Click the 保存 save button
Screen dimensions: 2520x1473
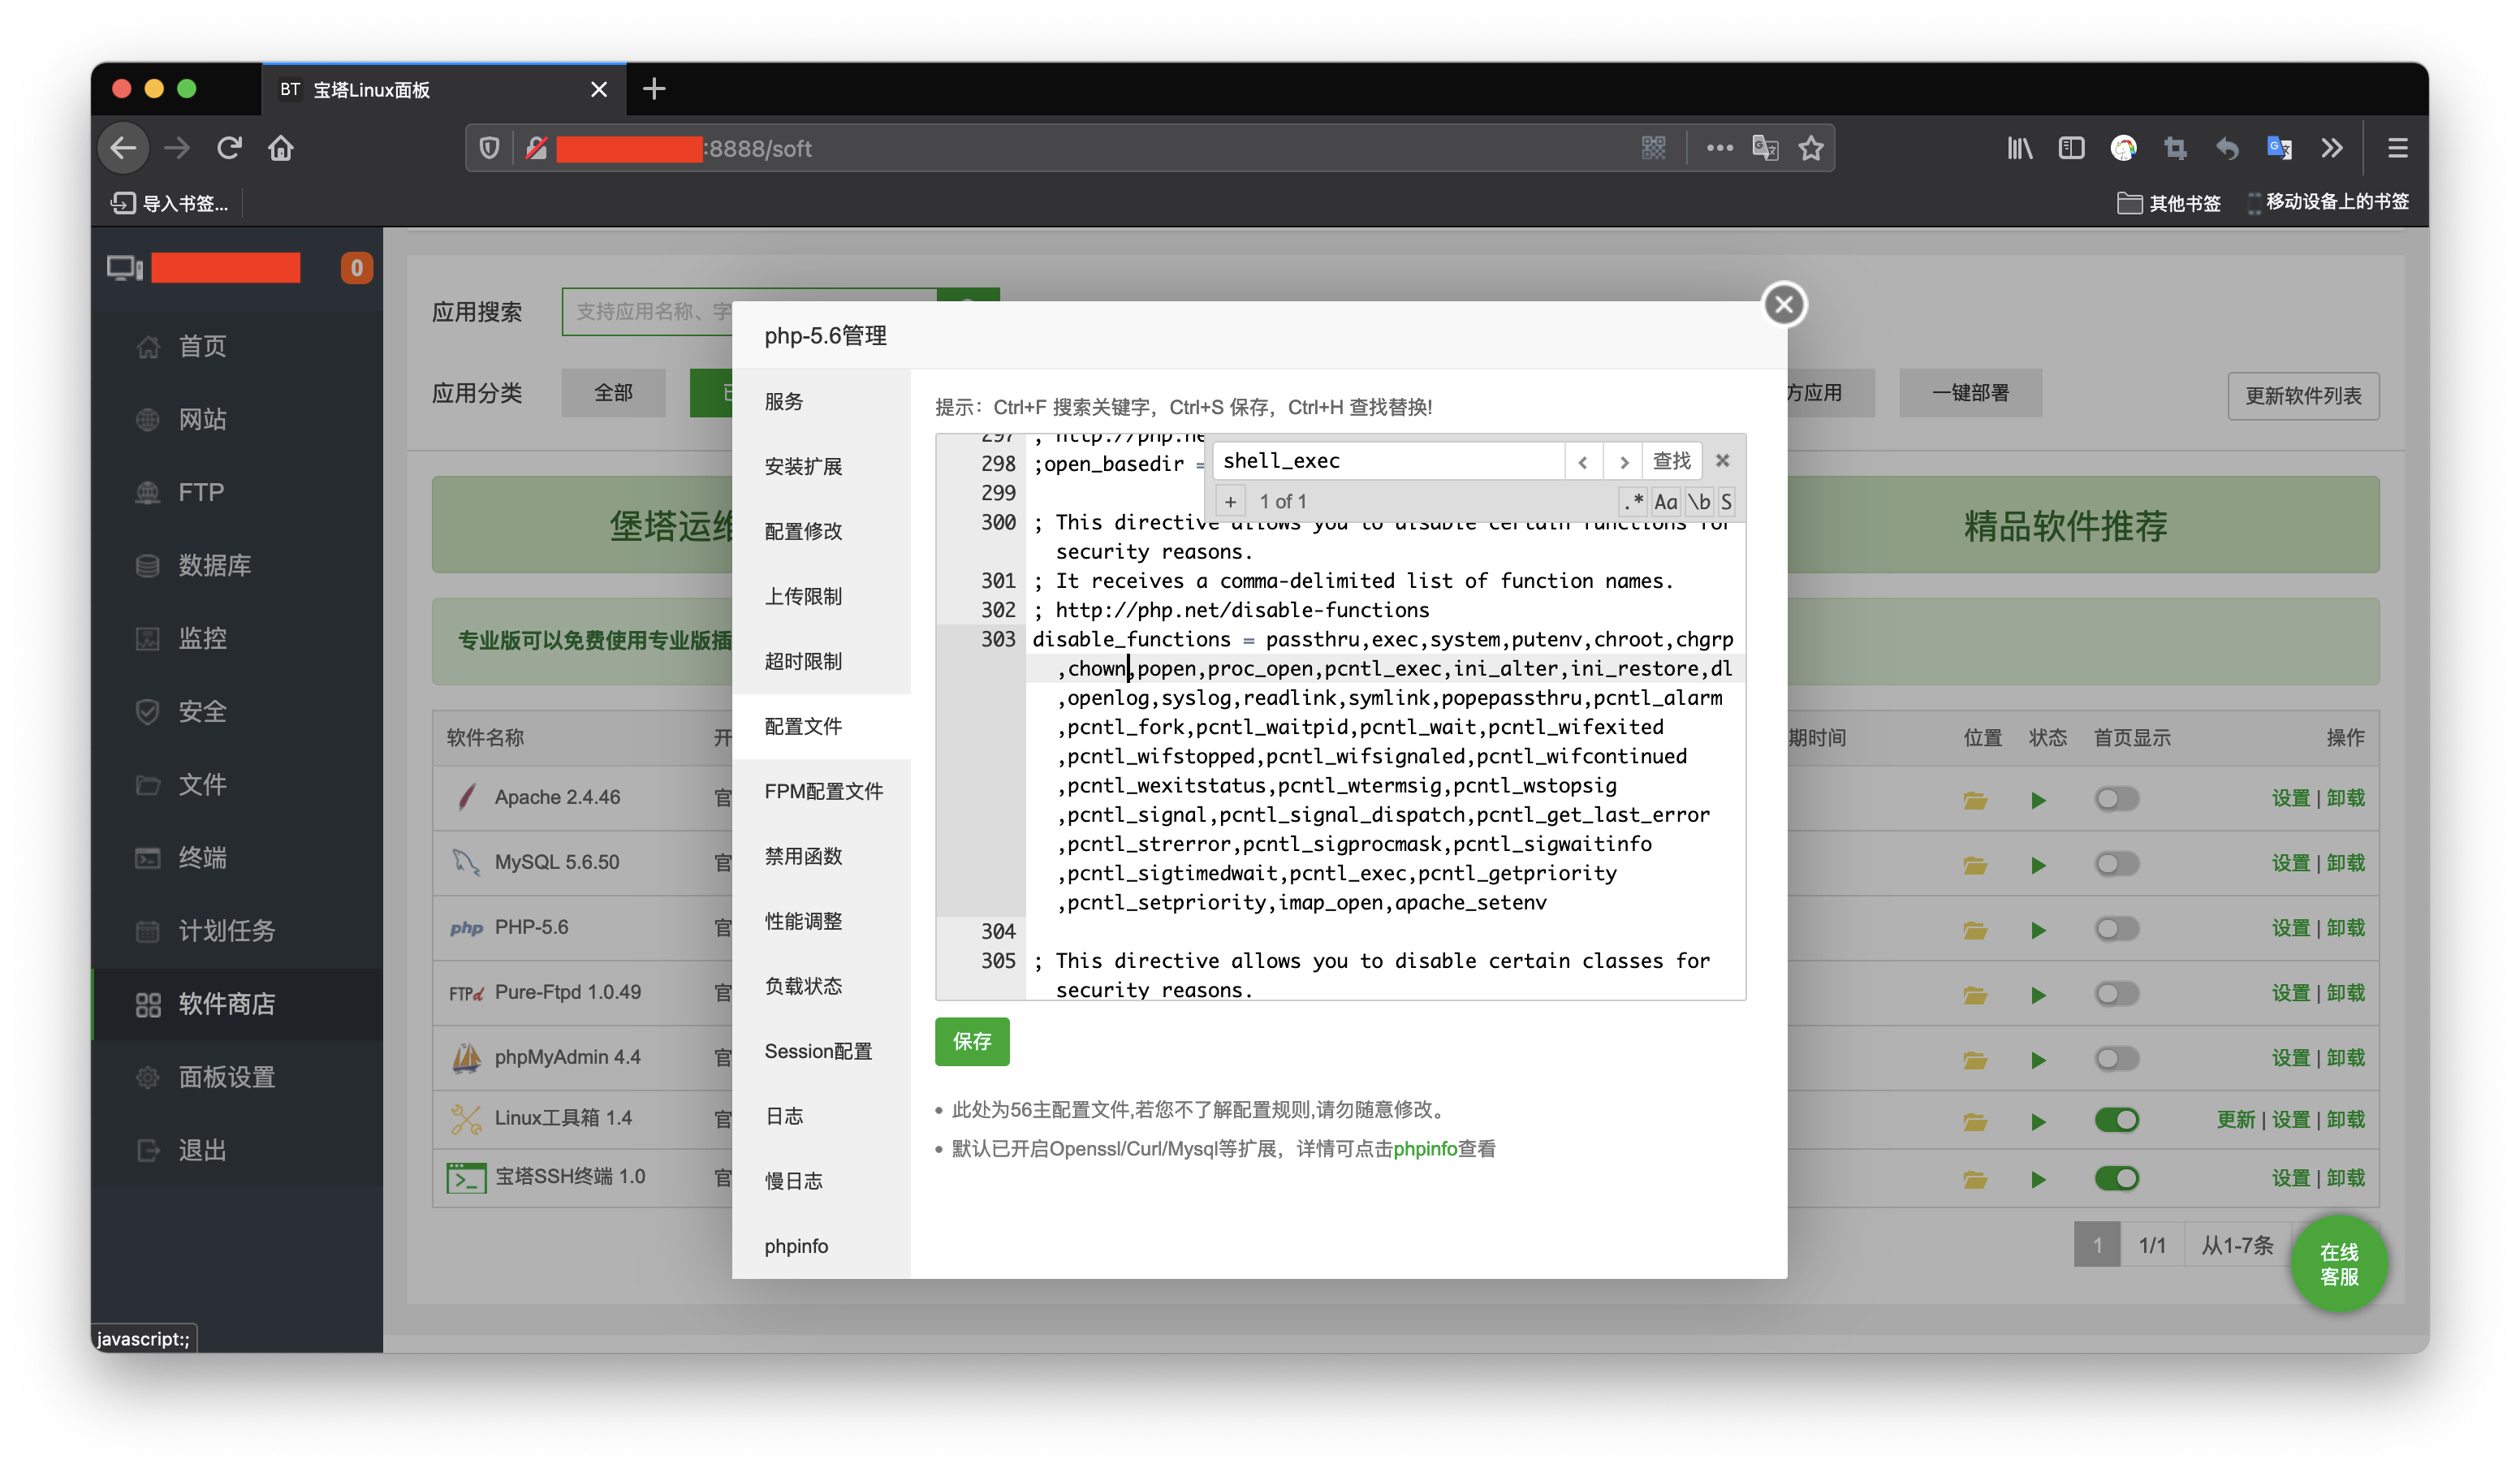(x=971, y=1041)
